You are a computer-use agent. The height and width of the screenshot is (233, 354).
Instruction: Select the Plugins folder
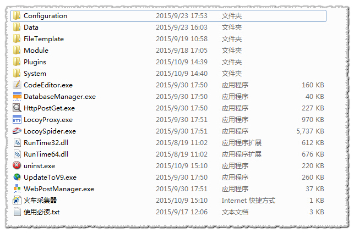[x=168, y=62]
